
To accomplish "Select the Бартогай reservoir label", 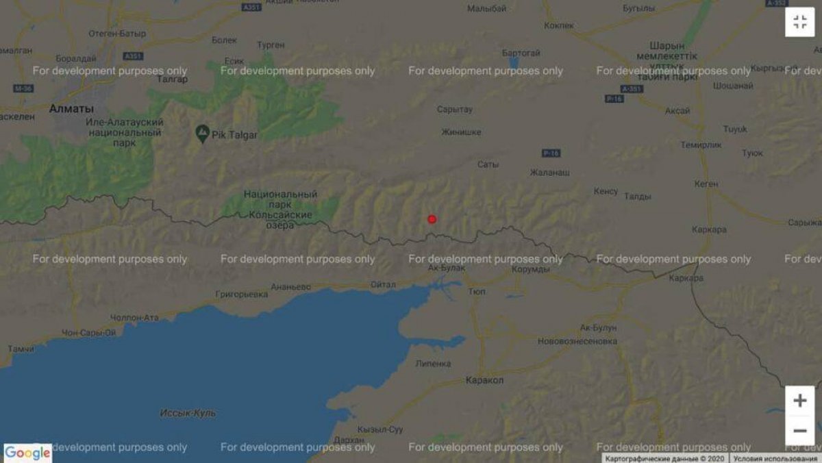I will coord(521,53).
